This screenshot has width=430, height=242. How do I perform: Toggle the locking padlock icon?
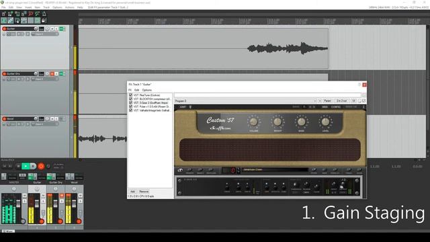(43, 21)
